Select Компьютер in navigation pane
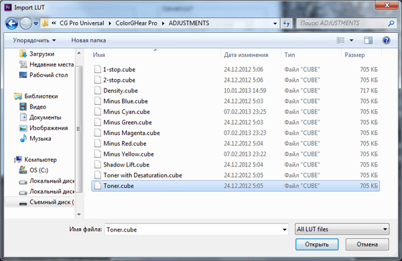This screenshot has height=261, width=402. point(36,160)
